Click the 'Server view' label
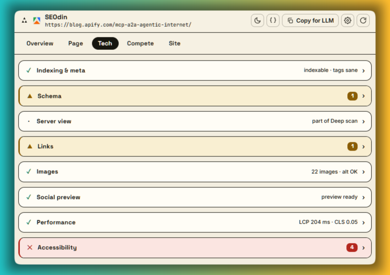This screenshot has height=275, width=390. (54, 122)
